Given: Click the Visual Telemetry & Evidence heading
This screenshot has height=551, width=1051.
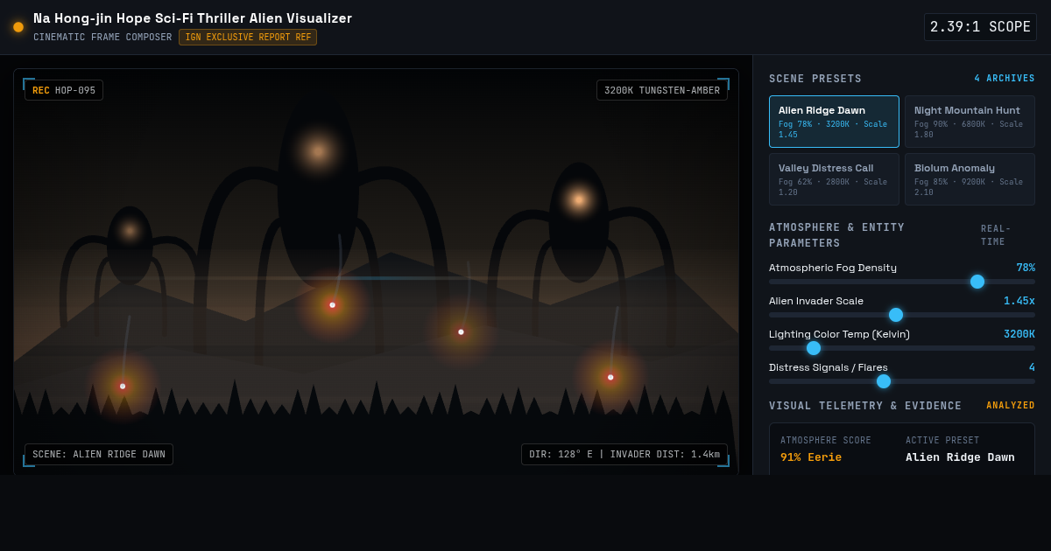Looking at the screenshot, I should pos(865,406).
